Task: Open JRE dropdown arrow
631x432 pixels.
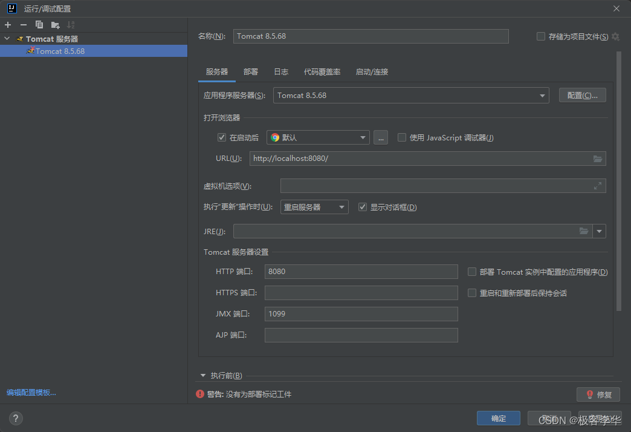Action: pyautogui.click(x=599, y=231)
